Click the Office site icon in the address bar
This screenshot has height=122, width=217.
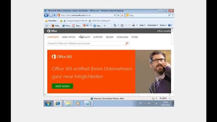(x=59, y=15)
